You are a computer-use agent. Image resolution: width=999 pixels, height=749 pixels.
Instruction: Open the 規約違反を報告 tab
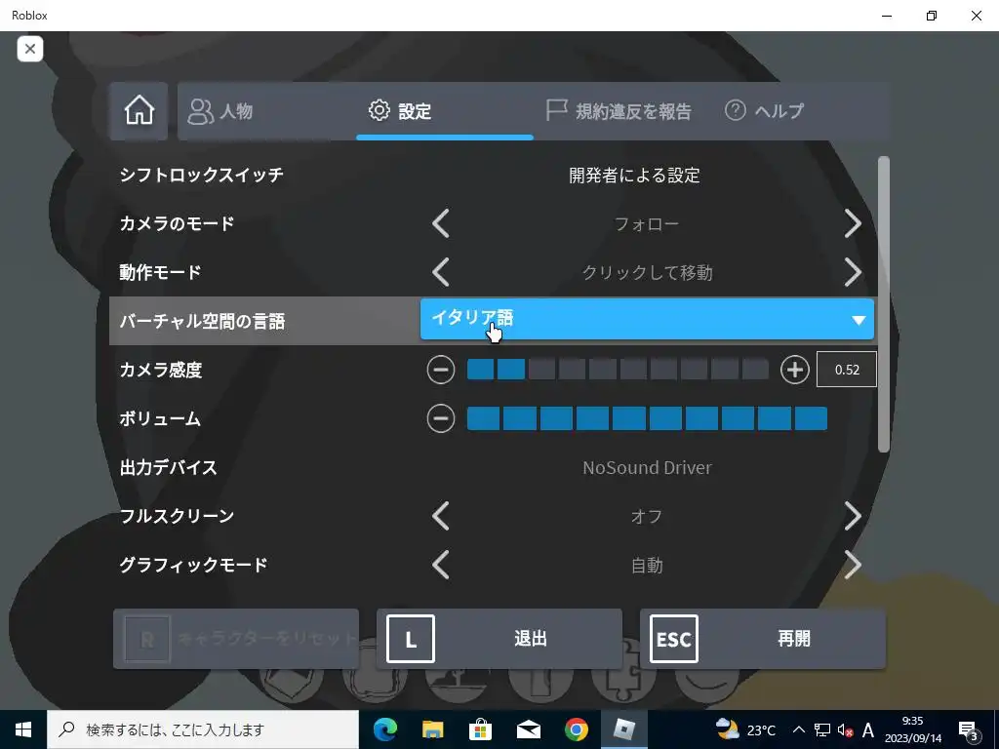click(x=619, y=111)
